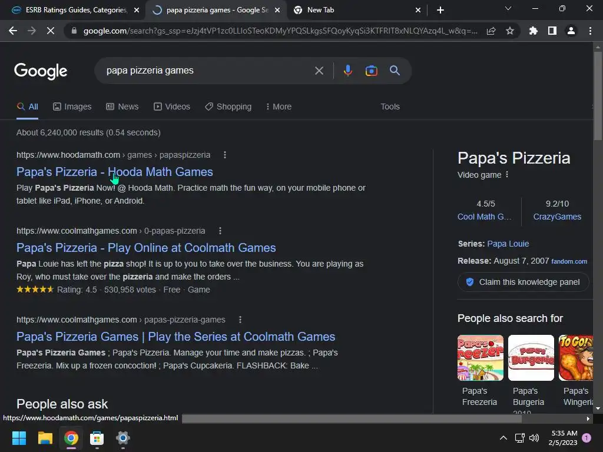The image size is (603, 452).
Task: Close the papa pizzeria games tab
Action: tap(277, 10)
